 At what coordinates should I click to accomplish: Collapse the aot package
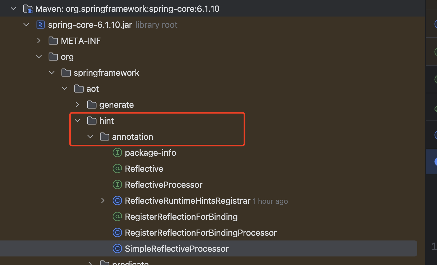tap(65, 89)
